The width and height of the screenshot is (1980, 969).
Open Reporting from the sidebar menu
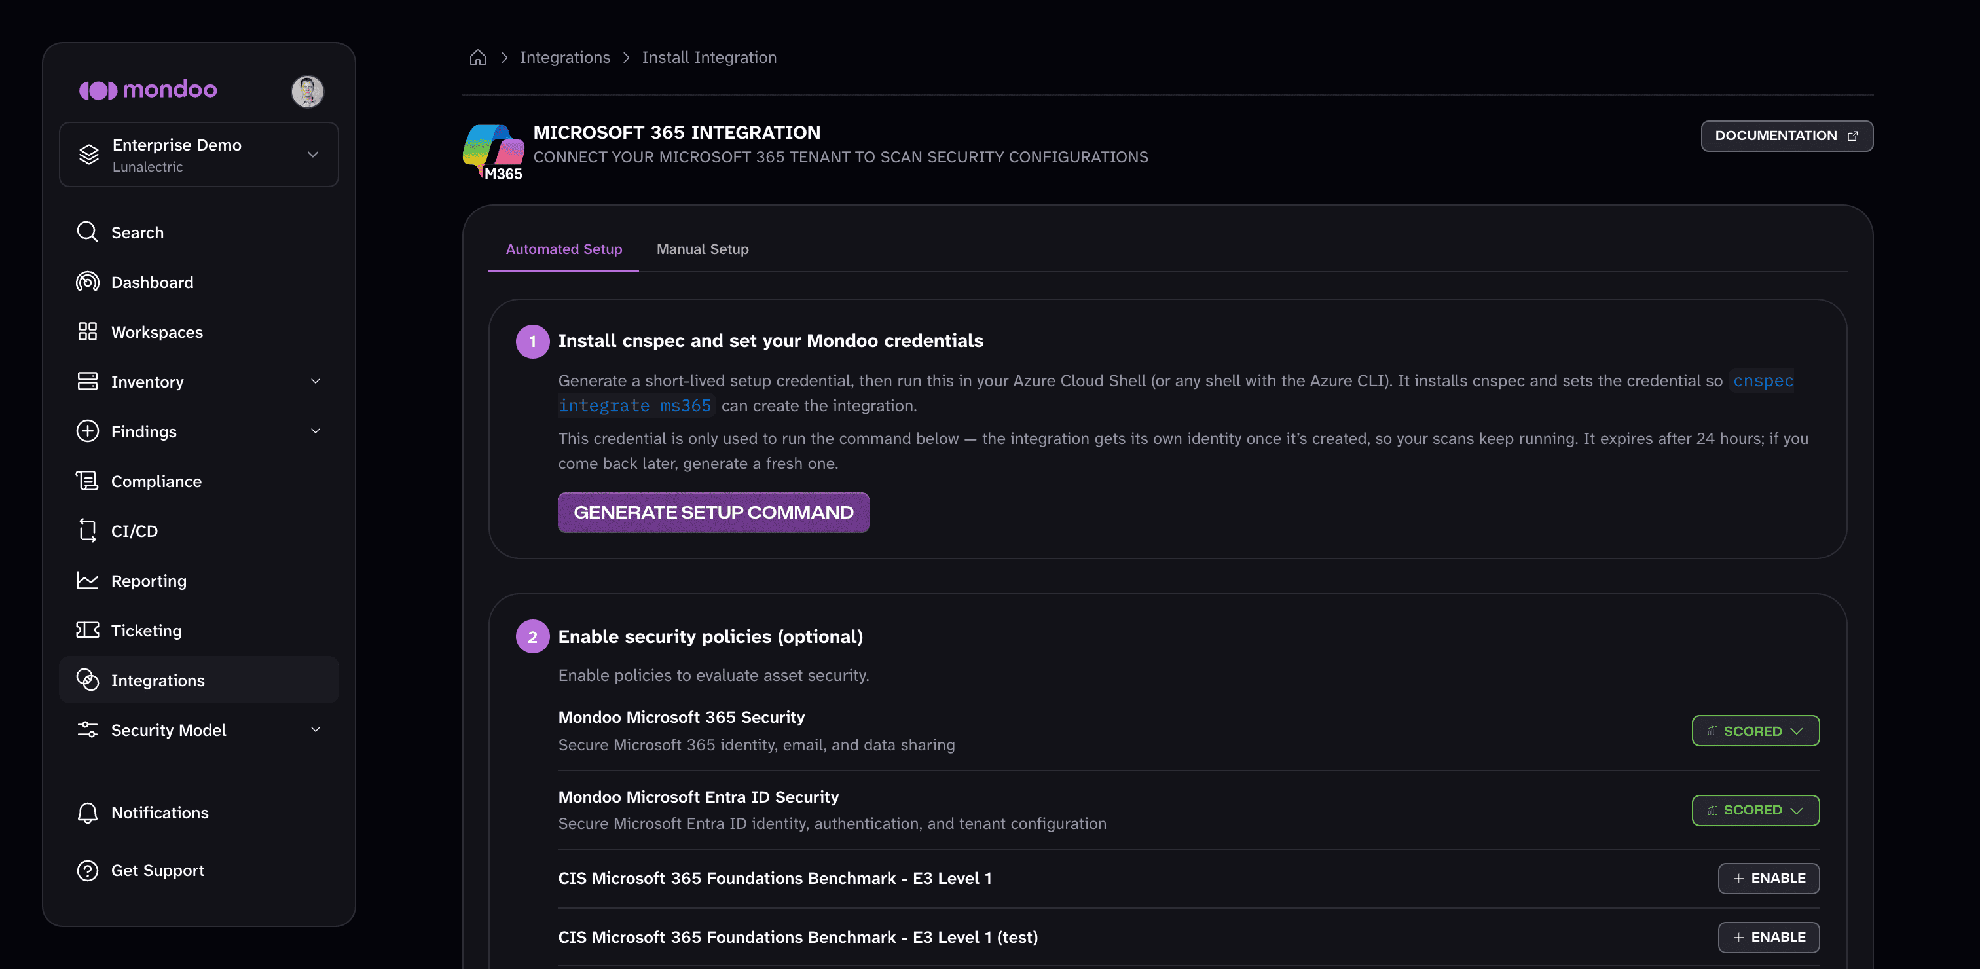[x=199, y=581]
